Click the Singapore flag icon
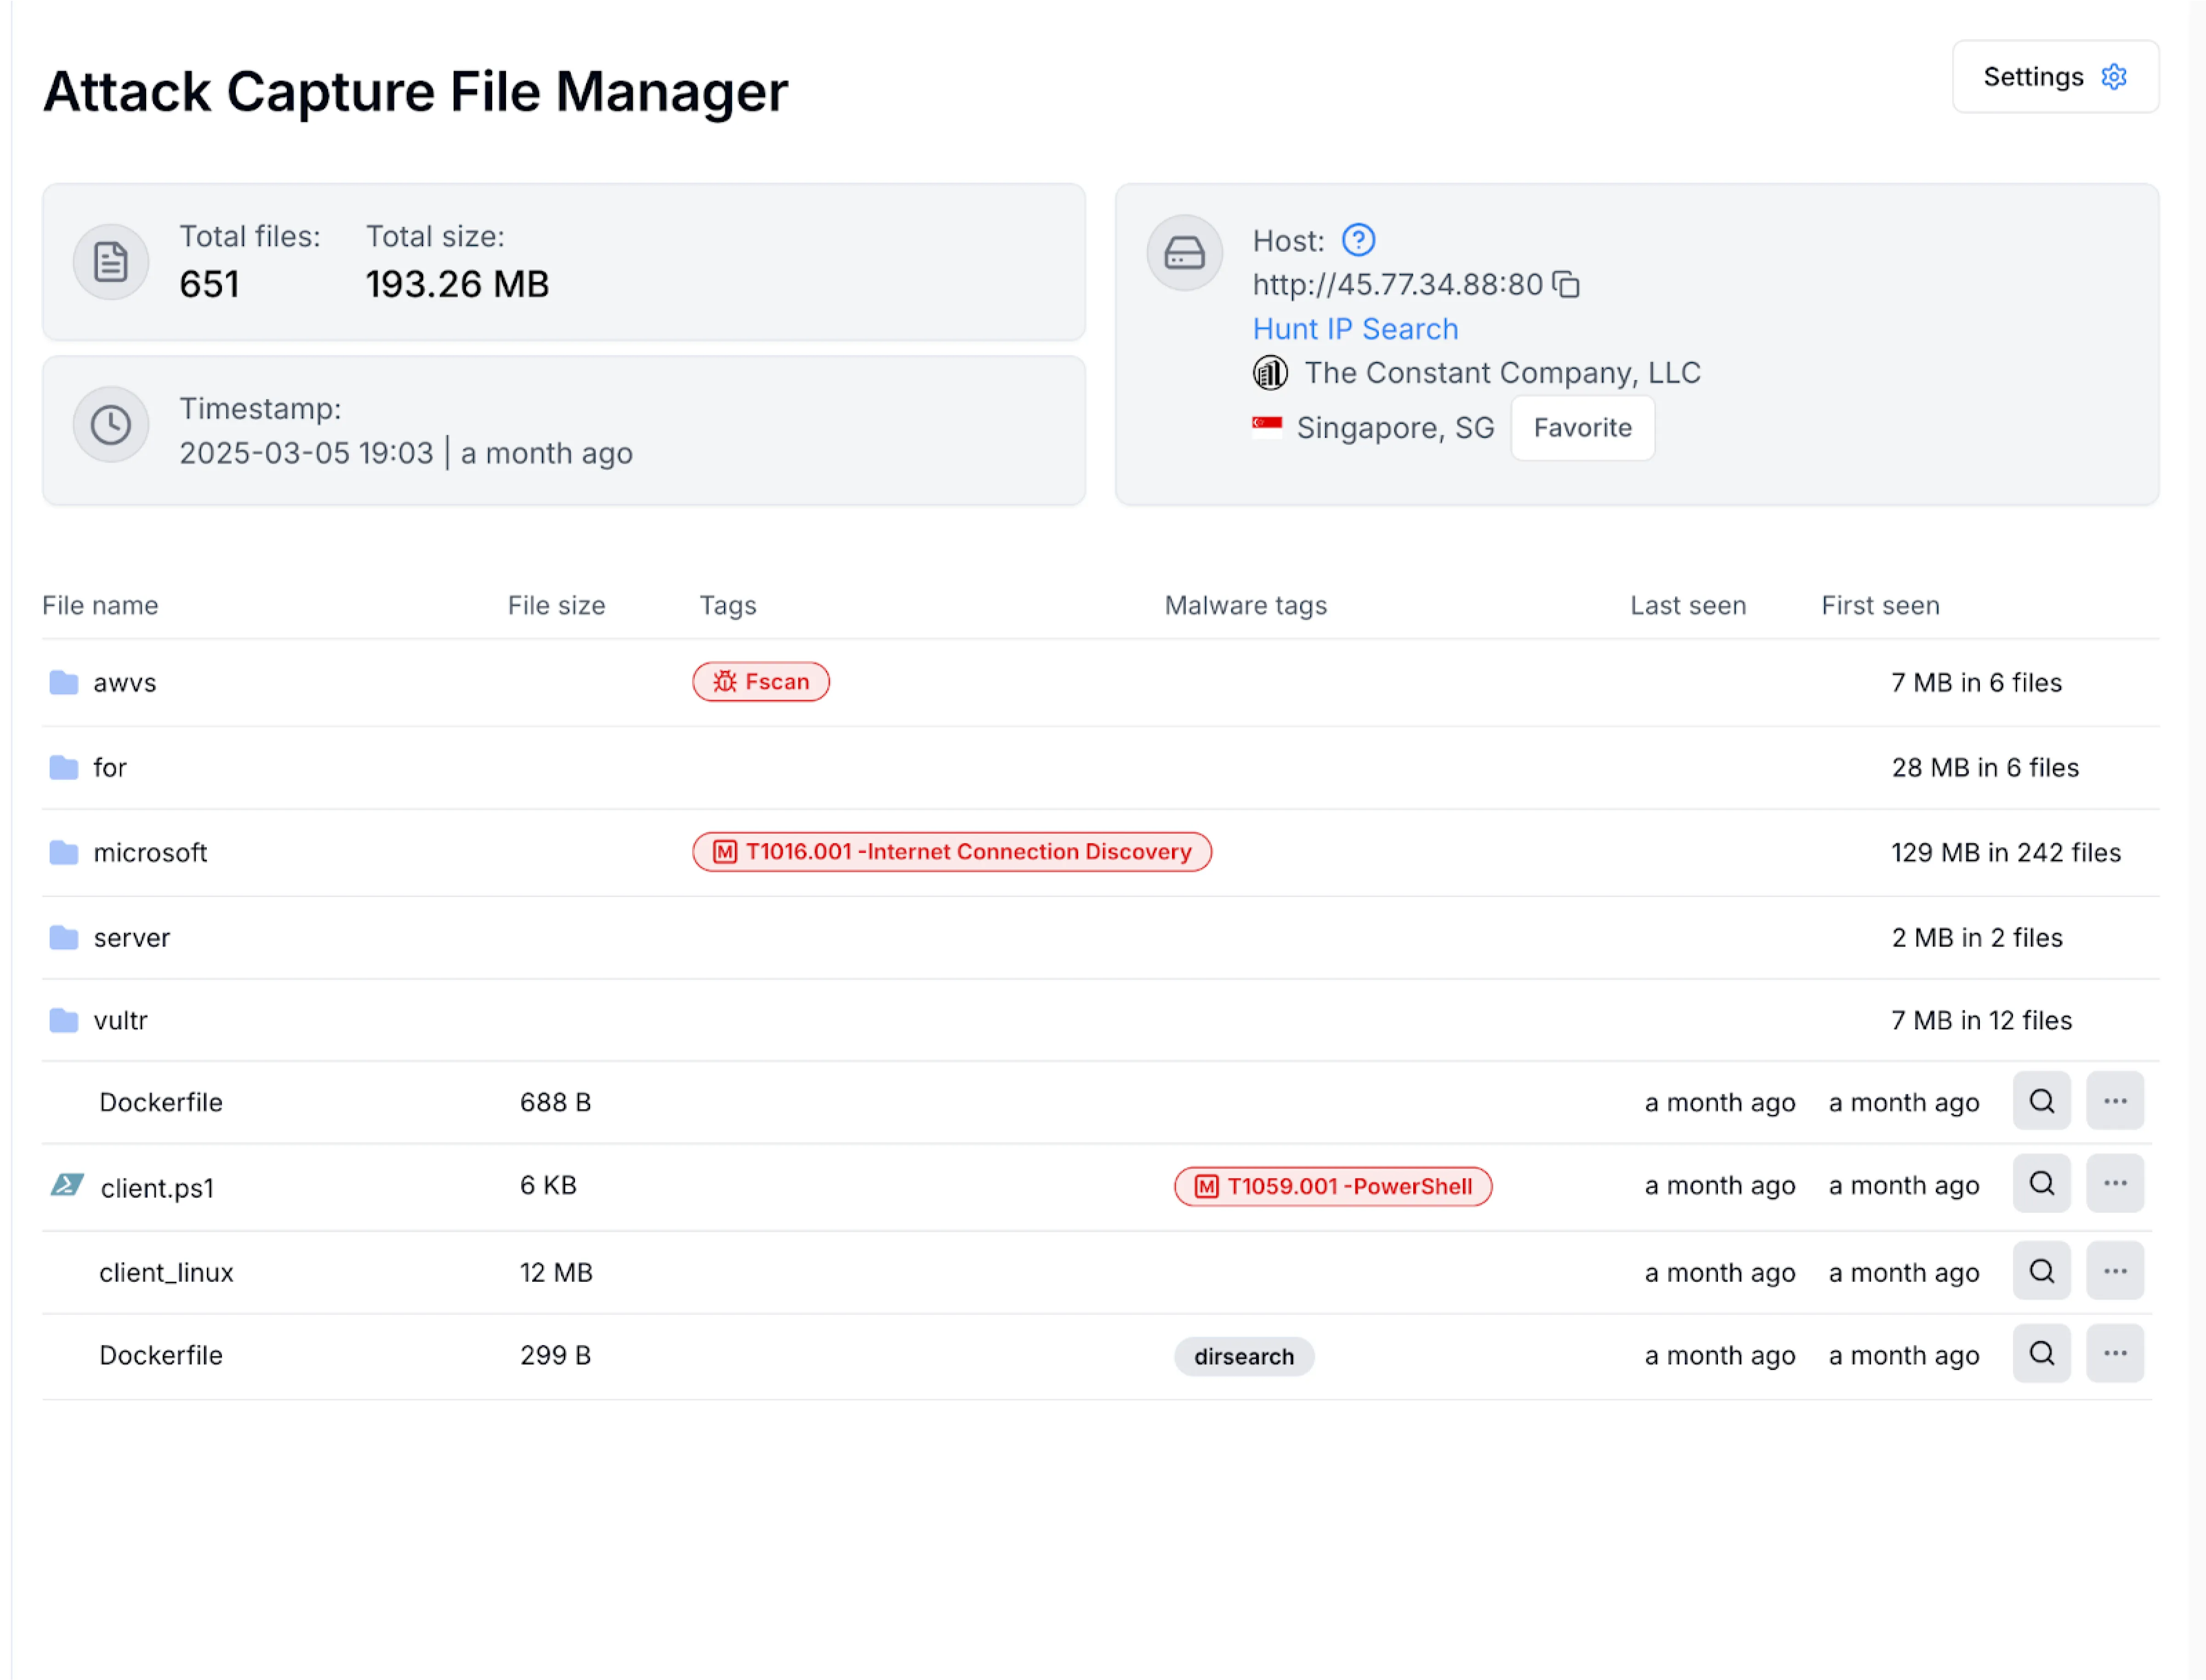Screen dimensions: 2206x1680 tap(1266, 427)
